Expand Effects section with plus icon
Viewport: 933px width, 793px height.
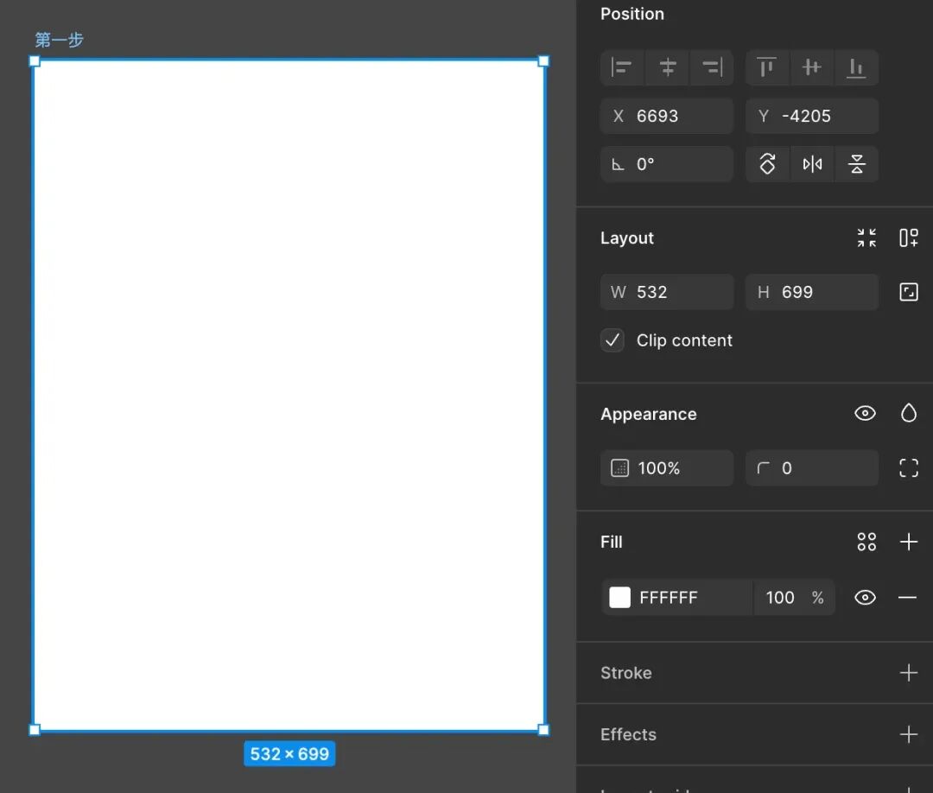coord(909,735)
